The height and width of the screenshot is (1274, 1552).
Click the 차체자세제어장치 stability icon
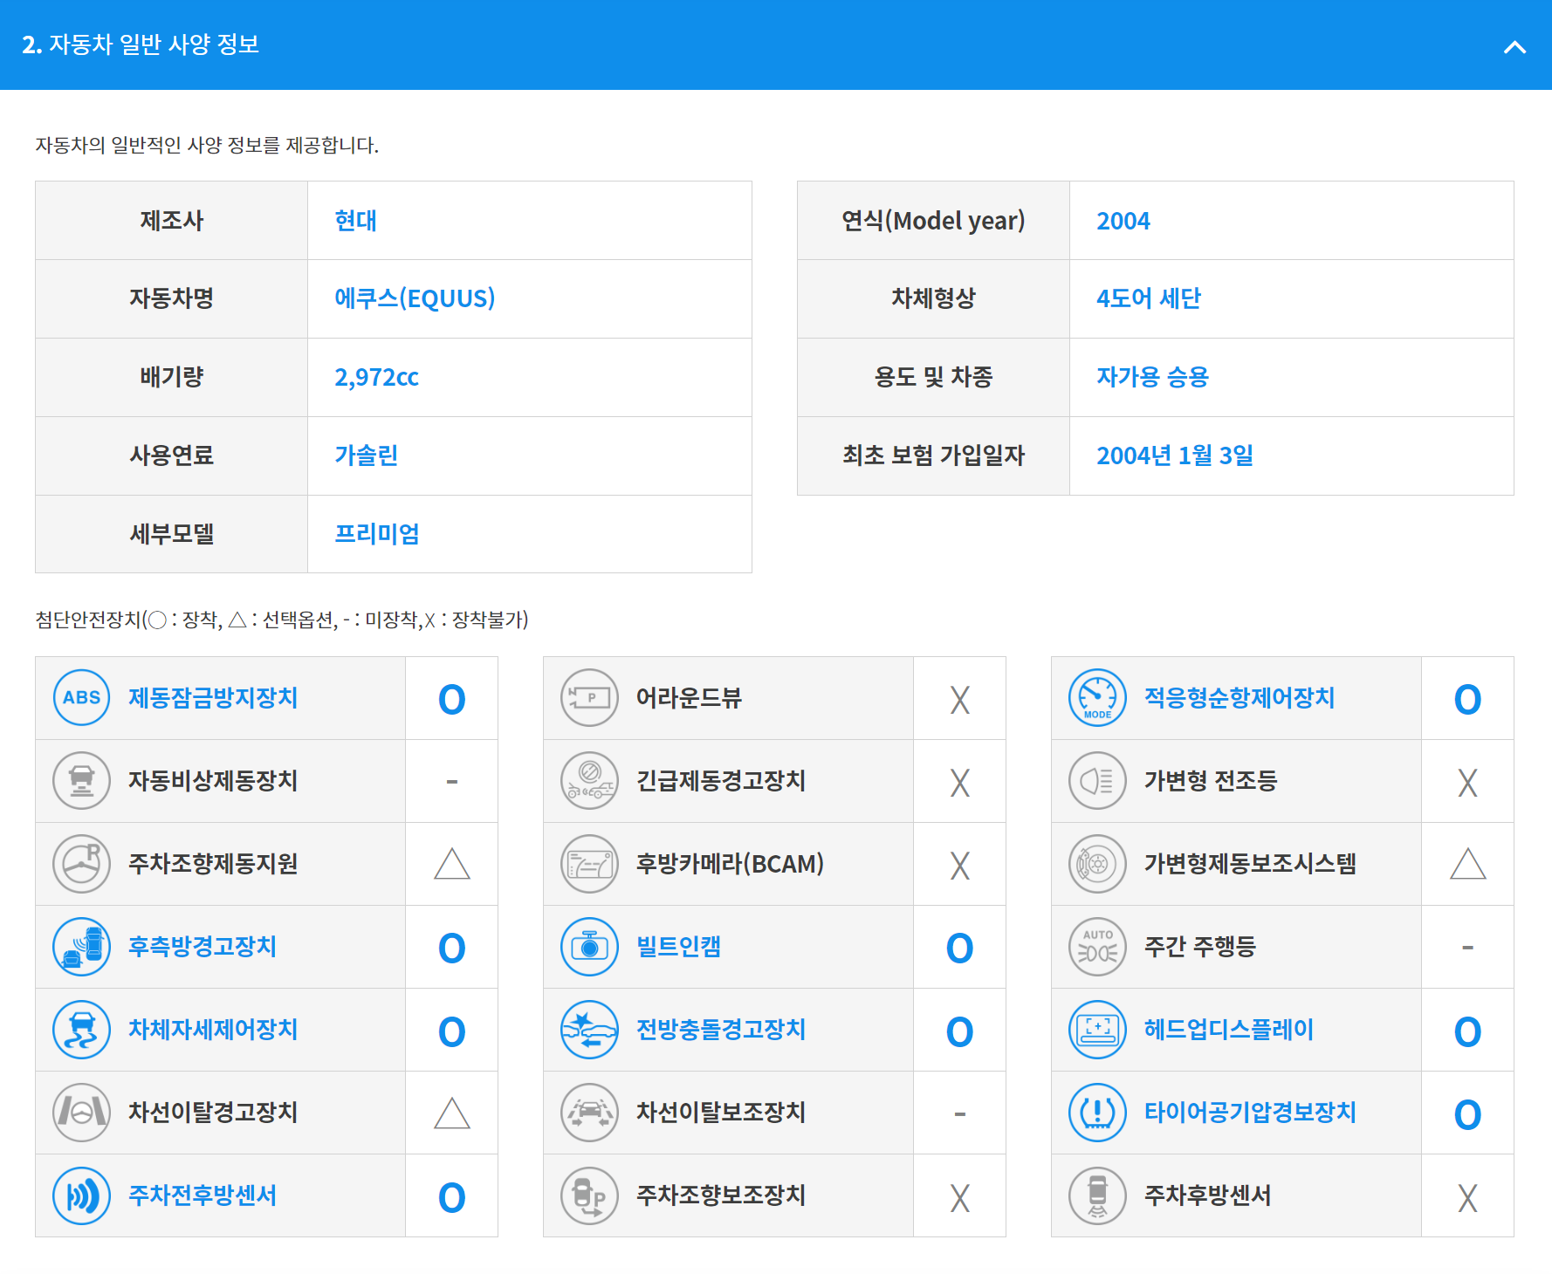pos(80,1030)
